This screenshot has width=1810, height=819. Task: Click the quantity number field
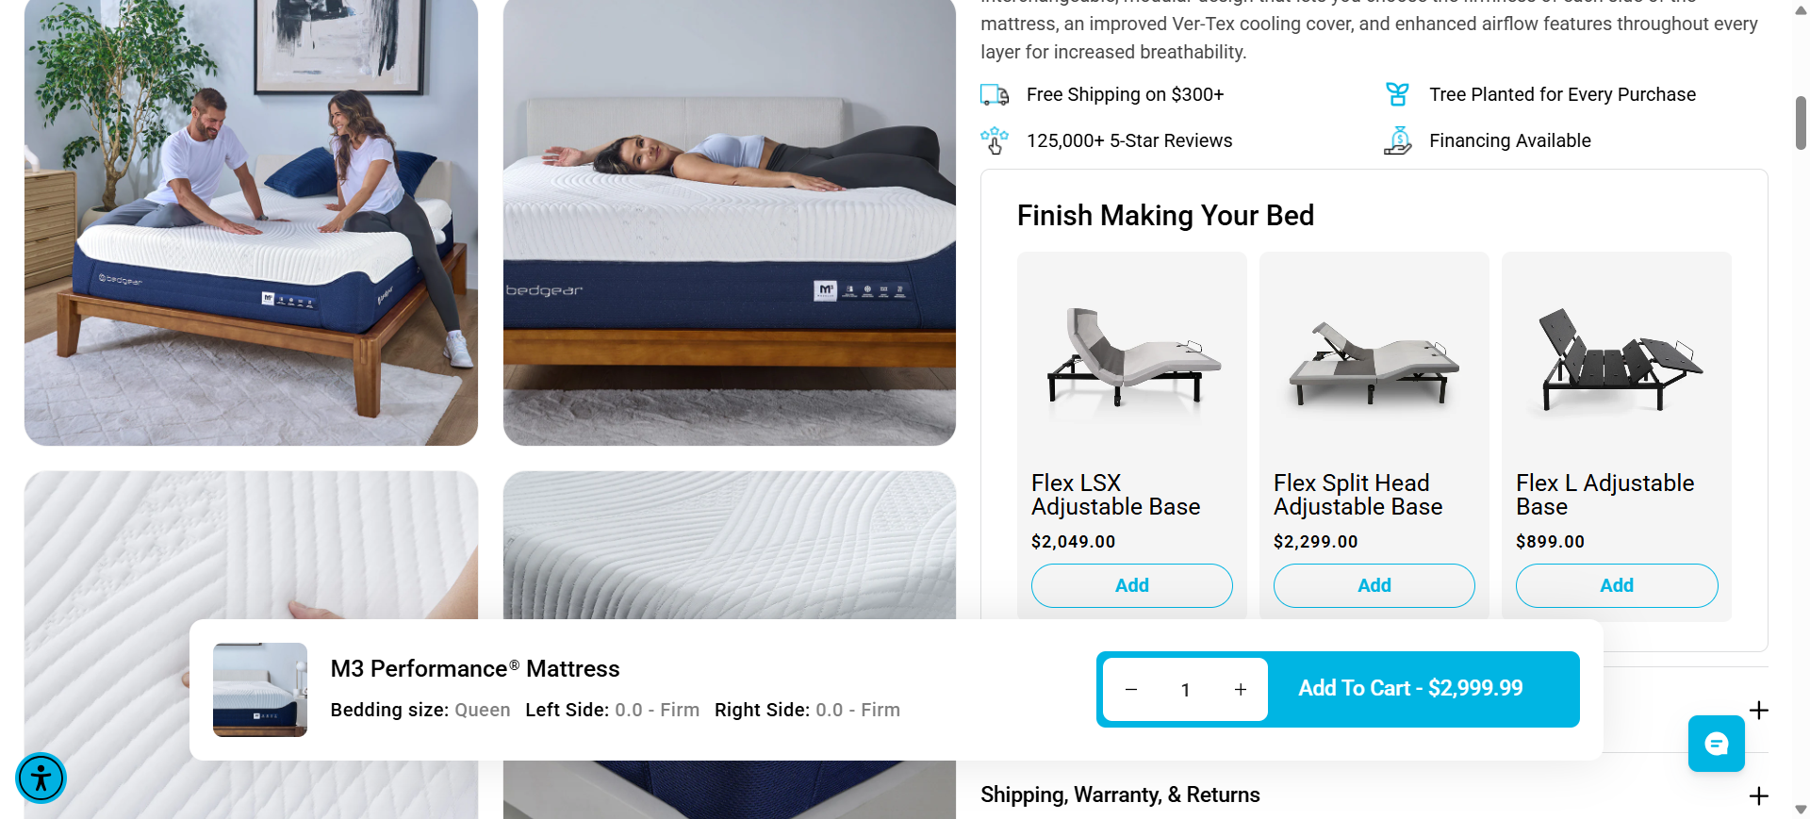(1185, 690)
